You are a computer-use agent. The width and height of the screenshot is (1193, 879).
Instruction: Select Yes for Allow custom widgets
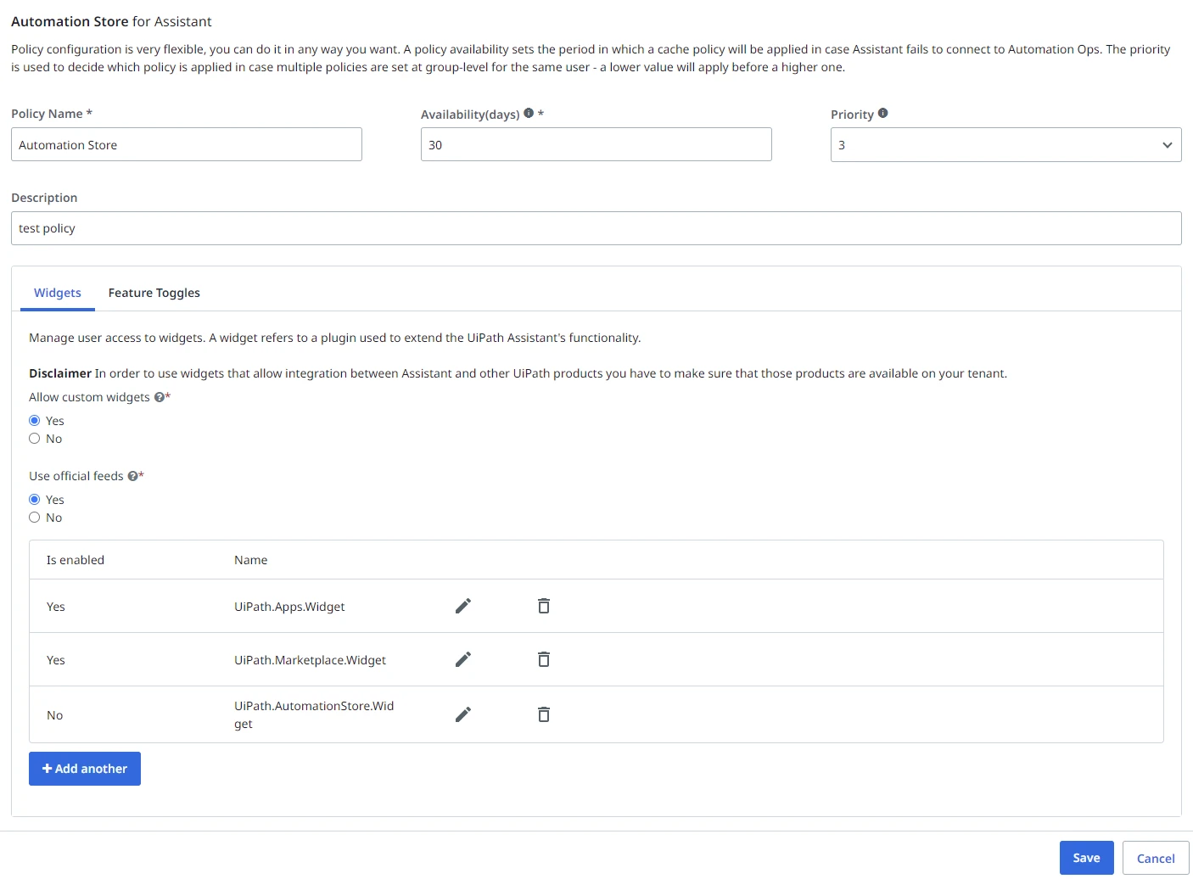point(35,421)
